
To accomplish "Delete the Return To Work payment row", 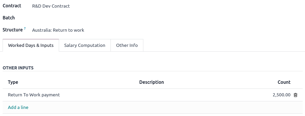I will click(295, 95).
